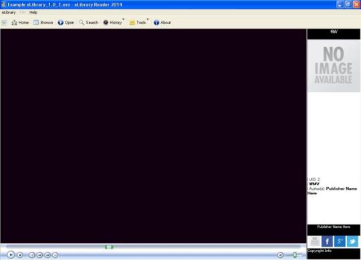Open the Browse library view
Viewport: 361px width, 260px height.
coord(43,23)
